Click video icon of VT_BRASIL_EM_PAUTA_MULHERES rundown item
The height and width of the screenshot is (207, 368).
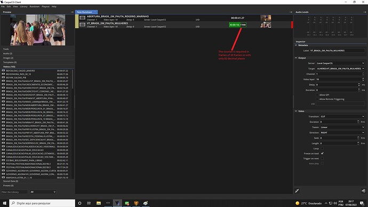[x=82, y=25]
